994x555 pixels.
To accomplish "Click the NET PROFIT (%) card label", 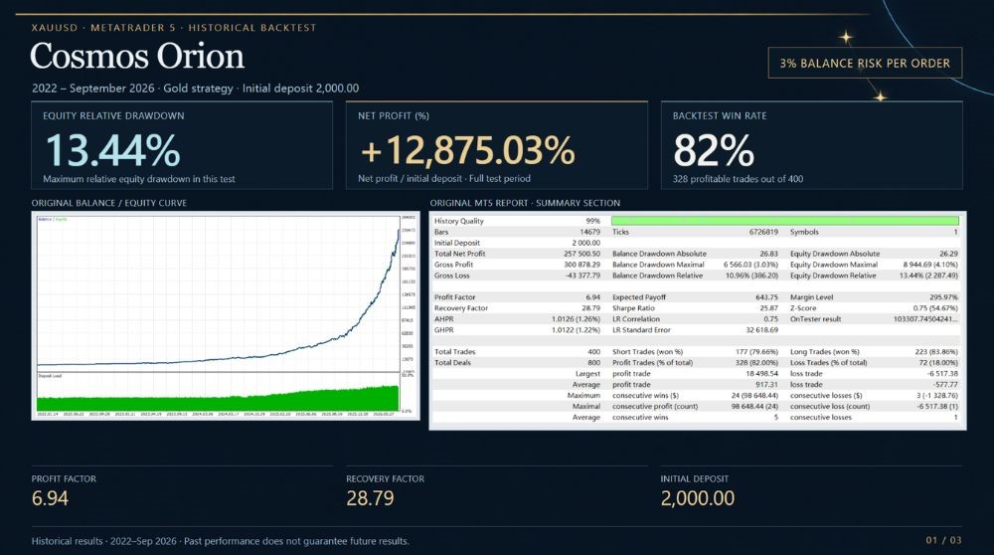I will 394,115.
